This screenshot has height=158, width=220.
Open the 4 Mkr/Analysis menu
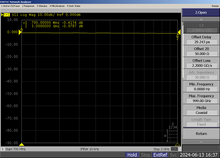(57, 6)
